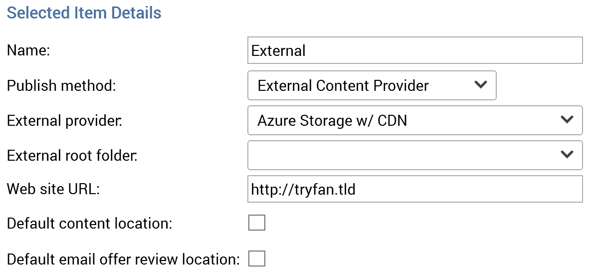
Task: Click the 'External root folder:' label
Action: (72, 156)
